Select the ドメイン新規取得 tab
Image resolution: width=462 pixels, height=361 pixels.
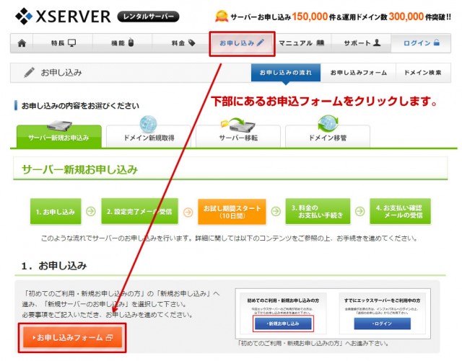[149, 137]
